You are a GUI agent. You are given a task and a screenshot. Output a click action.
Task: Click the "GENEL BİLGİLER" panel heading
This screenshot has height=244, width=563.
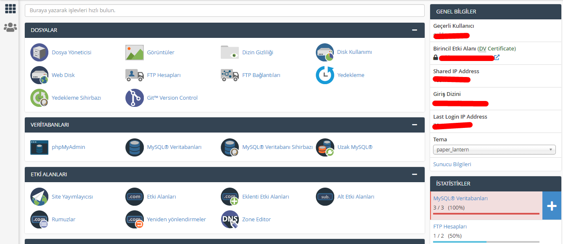[456, 12]
